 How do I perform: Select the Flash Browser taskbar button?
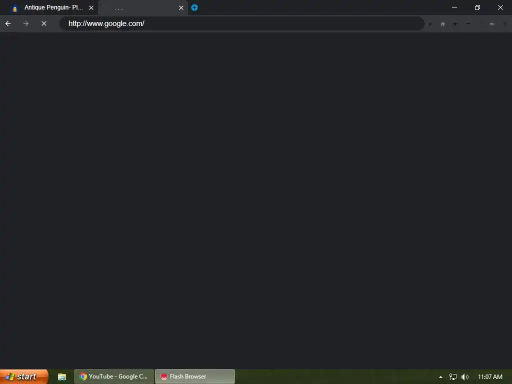click(x=195, y=376)
